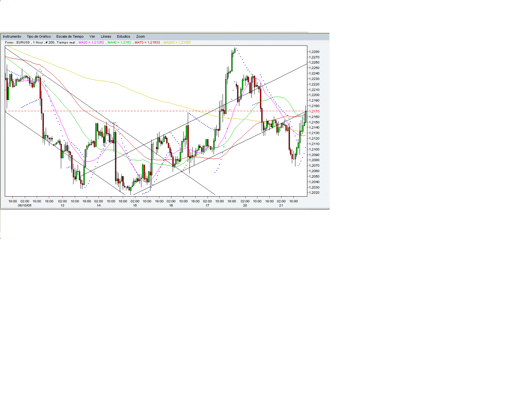Viewport: 528px width, 396px height.
Task: Click the 1,2220 price axis label
Action: (314, 84)
